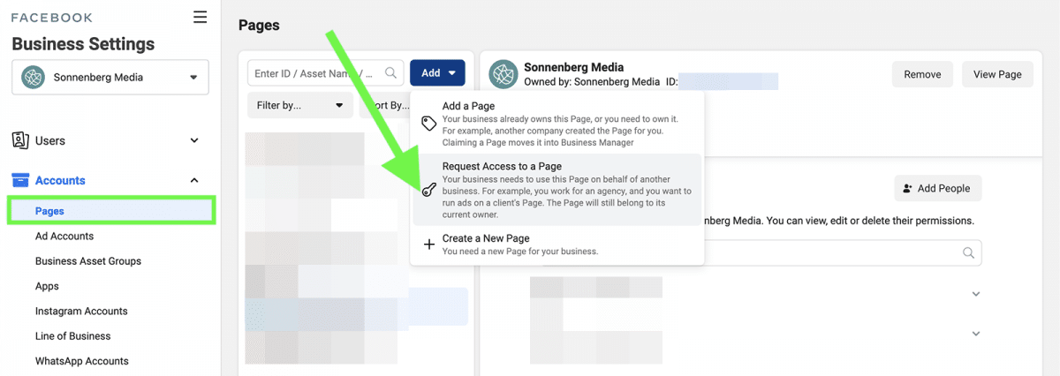
Task: Click Business Settings heading
Action: tap(83, 44)
